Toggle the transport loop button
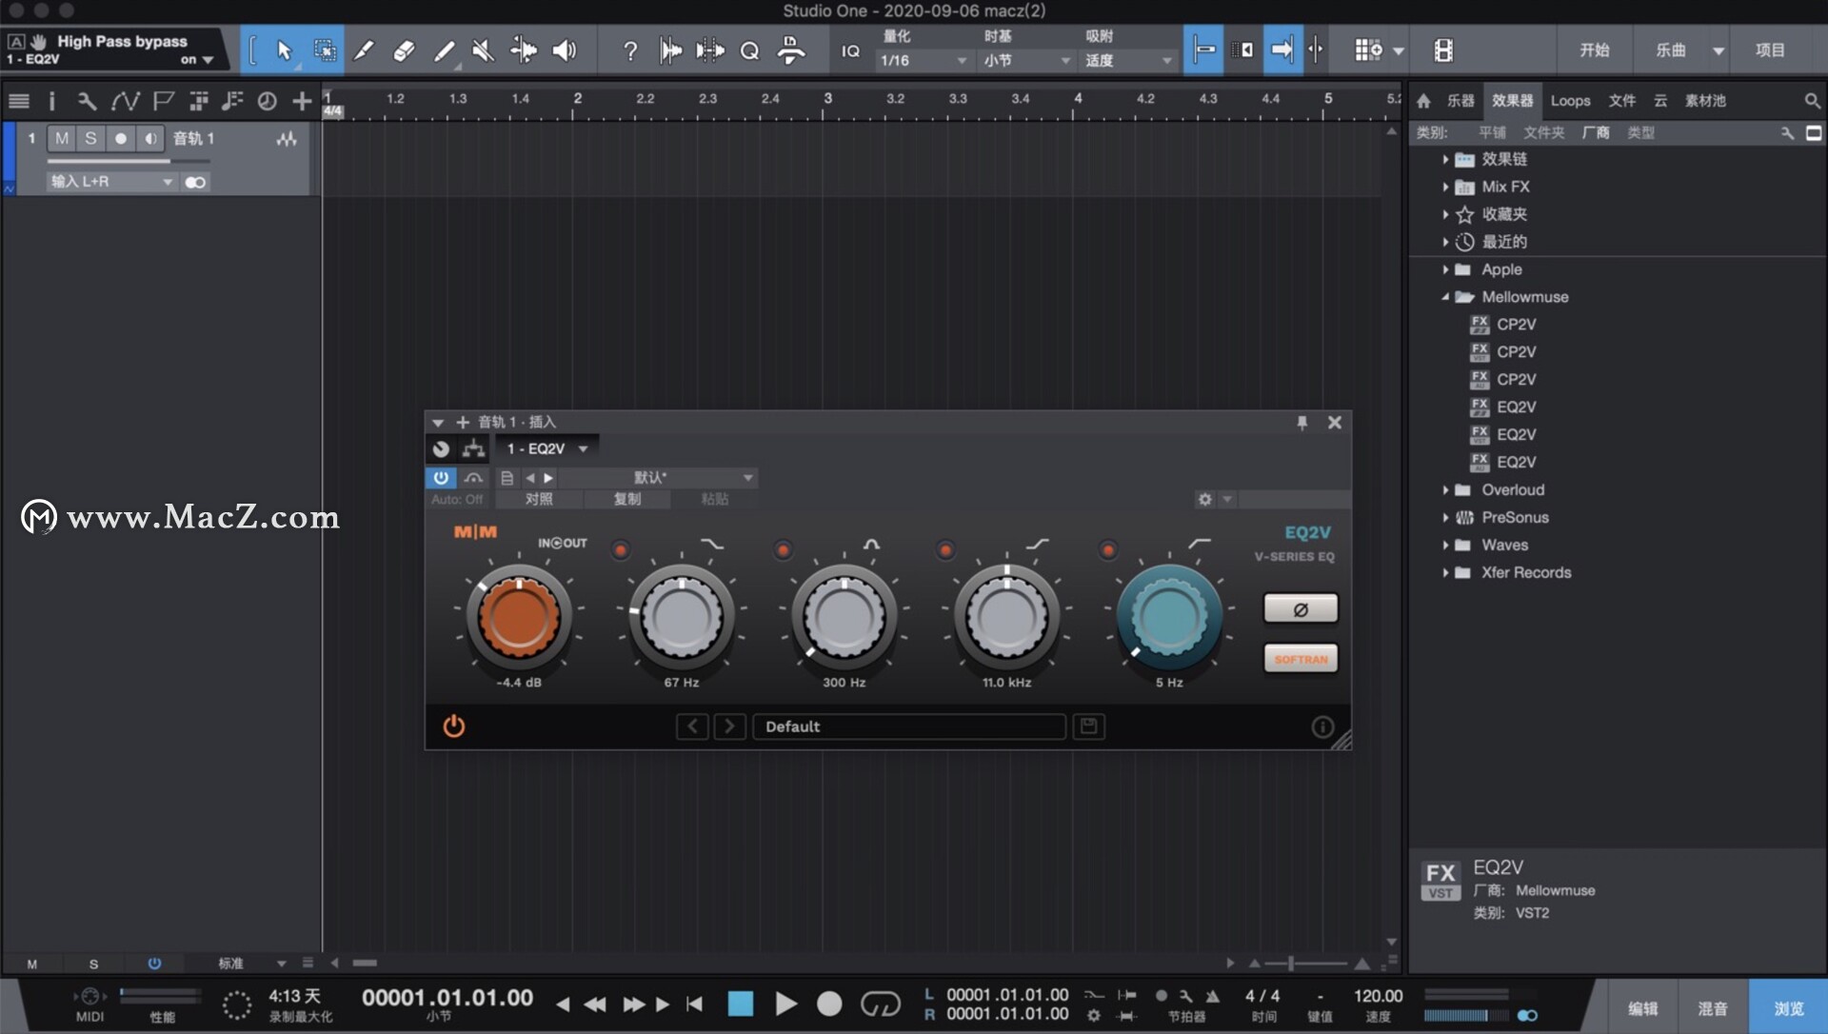This screenshot has height=1034, width=1828. tap(880, 1004)
